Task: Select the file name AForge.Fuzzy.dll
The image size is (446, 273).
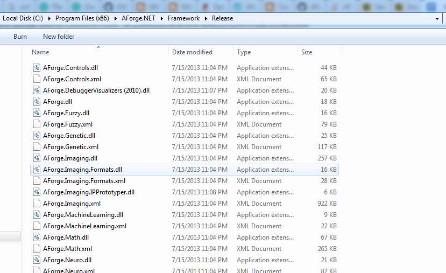Action: (66, 113)
